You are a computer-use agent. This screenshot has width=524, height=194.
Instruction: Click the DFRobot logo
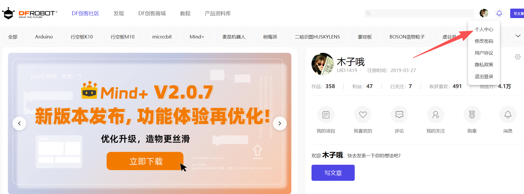click(x=30, y=13)
